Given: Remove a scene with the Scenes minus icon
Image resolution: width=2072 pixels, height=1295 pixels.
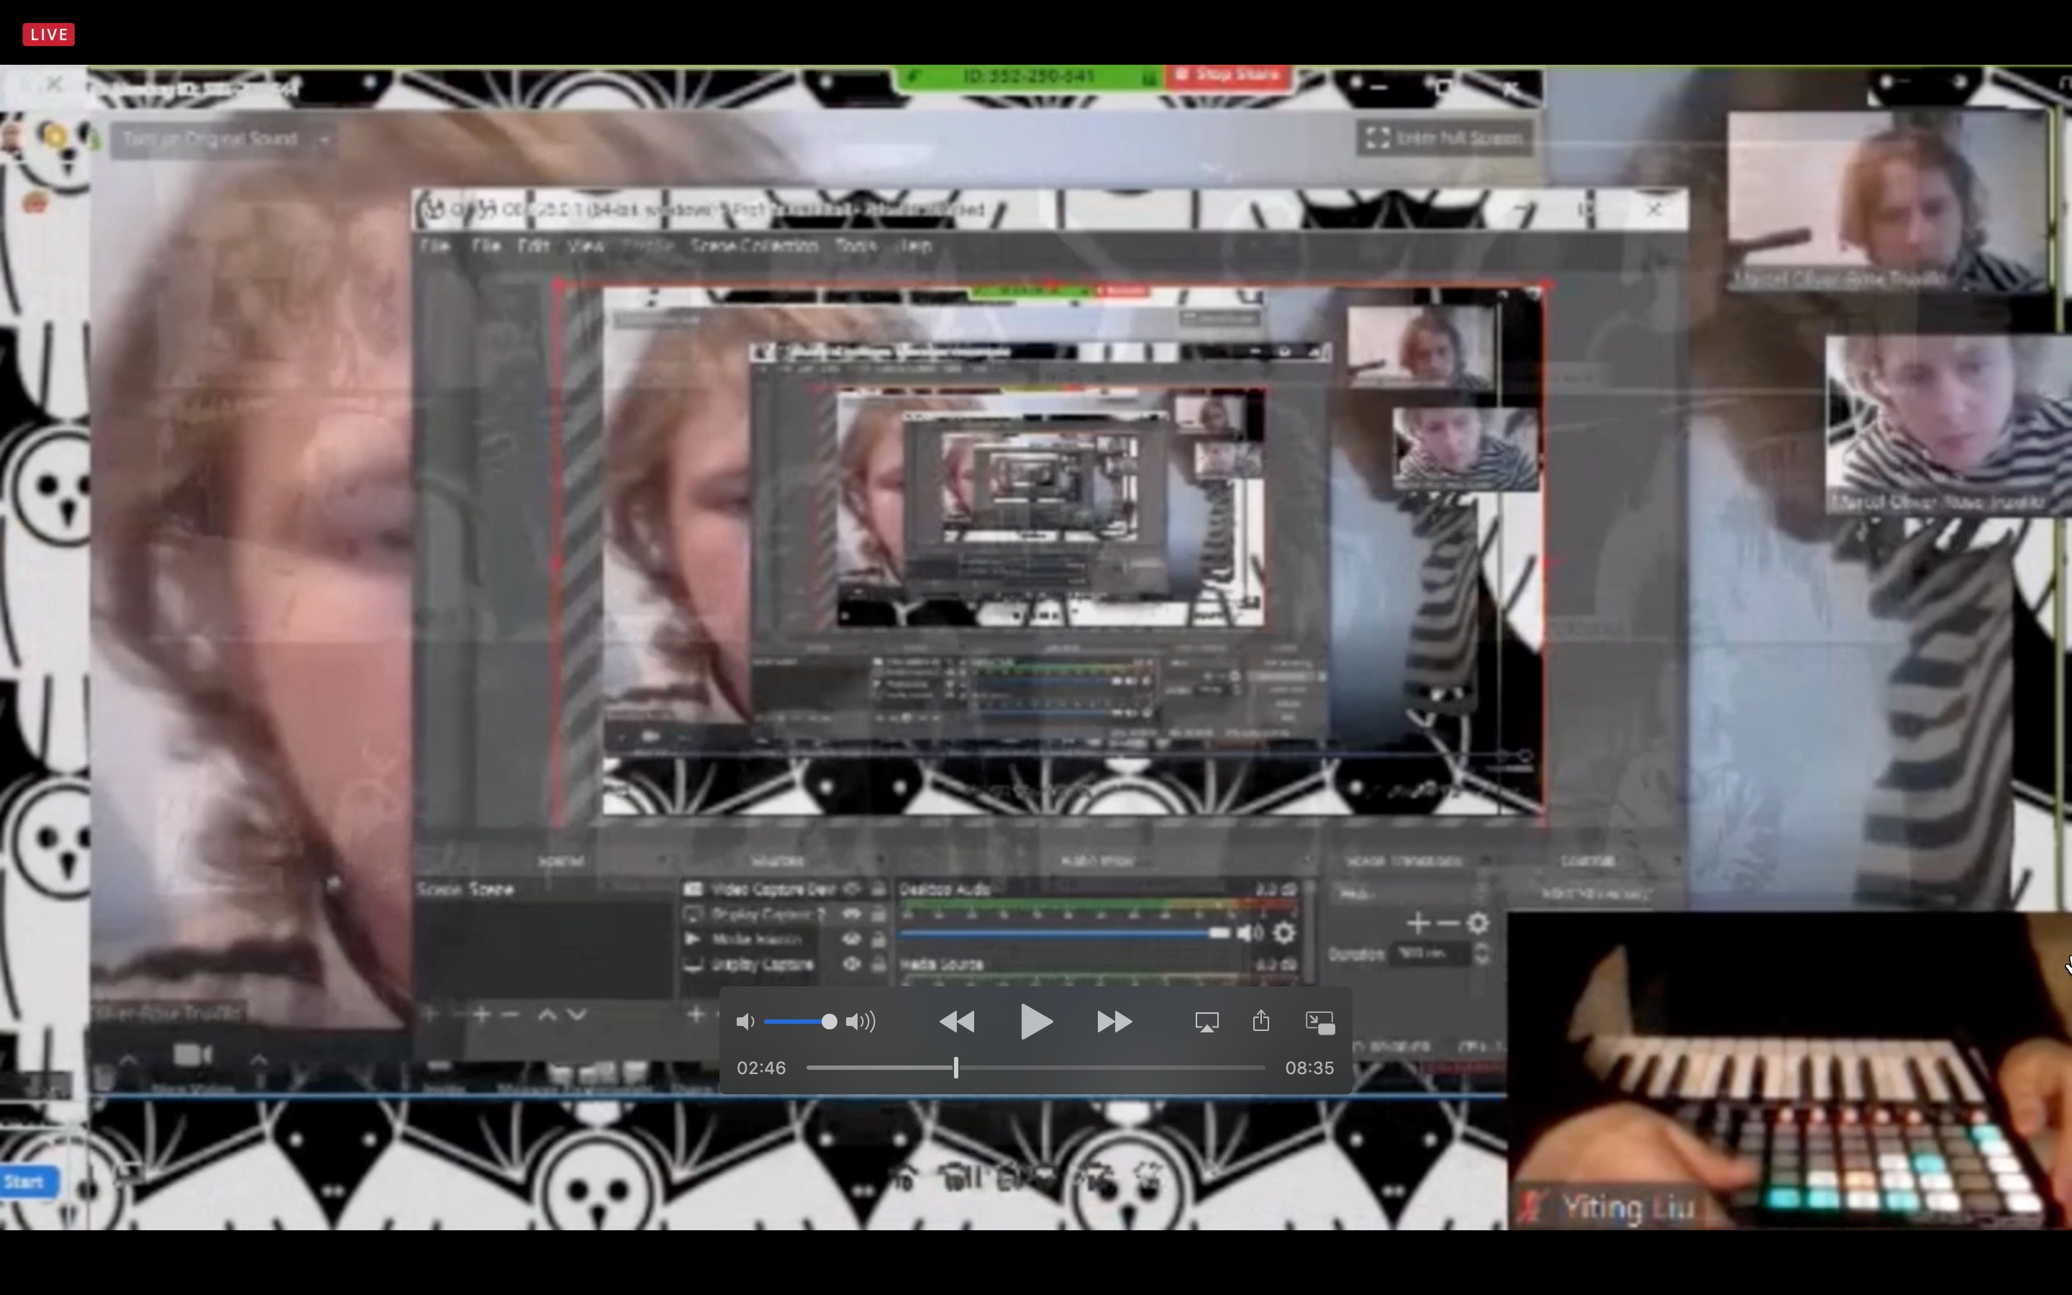Looking at the screenshot, I should (x=509, y=1015).
